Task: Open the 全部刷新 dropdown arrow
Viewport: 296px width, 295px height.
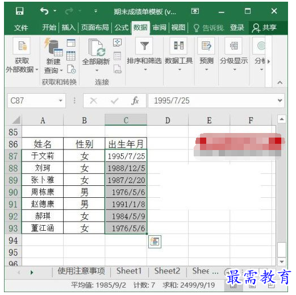Action: click(97, 70)
